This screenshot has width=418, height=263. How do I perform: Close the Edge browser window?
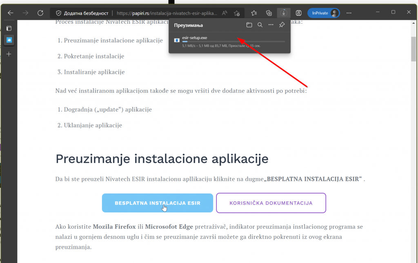[409, 12]
